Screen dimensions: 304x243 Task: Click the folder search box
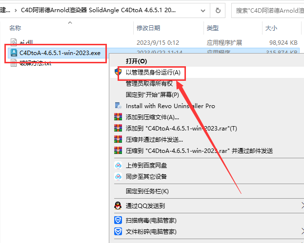tap(268, 10)
